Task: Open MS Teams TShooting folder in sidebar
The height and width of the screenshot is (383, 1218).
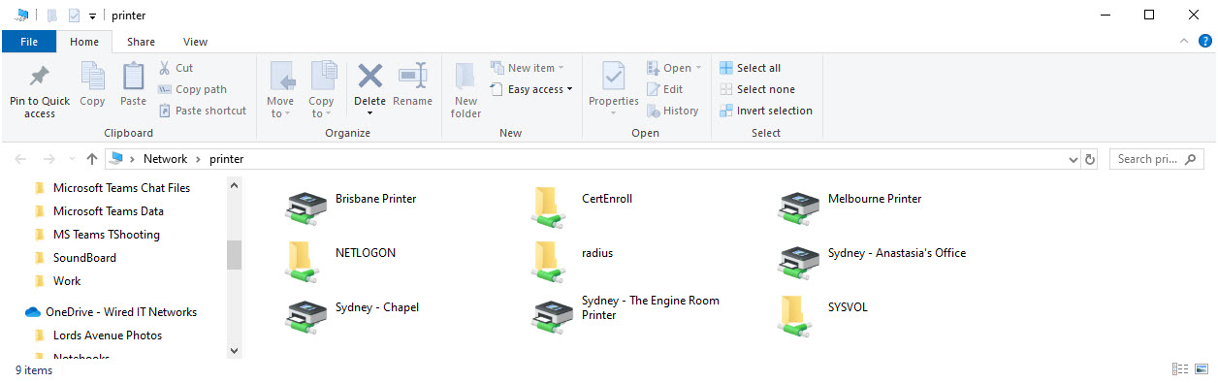Action: point(106,235)
